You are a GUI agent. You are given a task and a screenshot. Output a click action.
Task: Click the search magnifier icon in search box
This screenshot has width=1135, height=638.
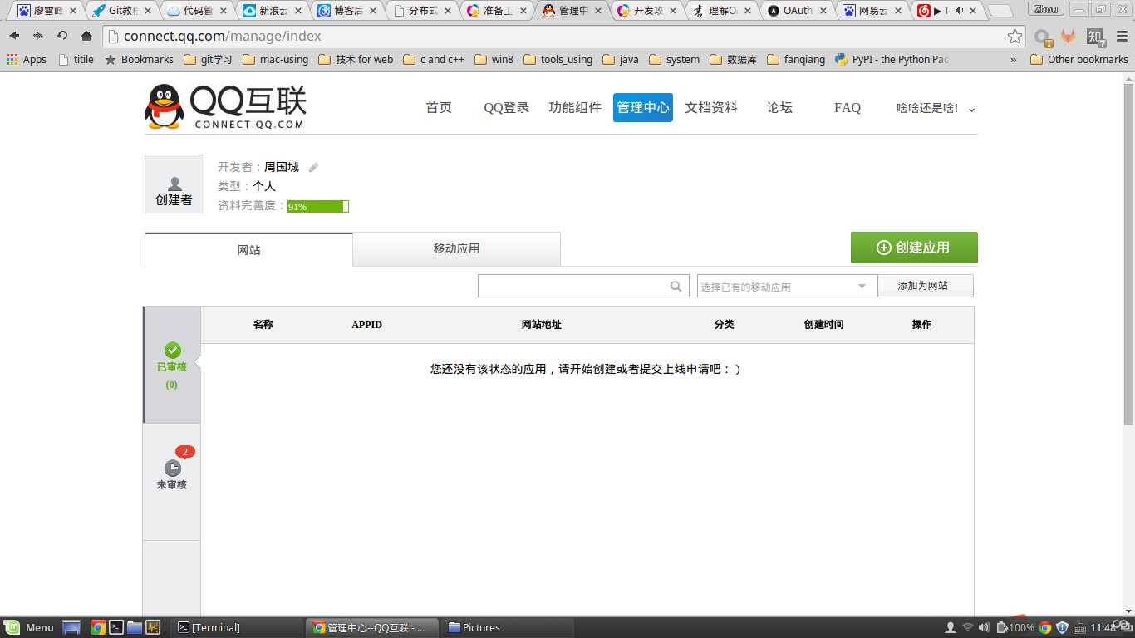point(676,287)
